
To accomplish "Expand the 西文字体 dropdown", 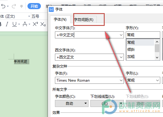I will tap(121, 57).
